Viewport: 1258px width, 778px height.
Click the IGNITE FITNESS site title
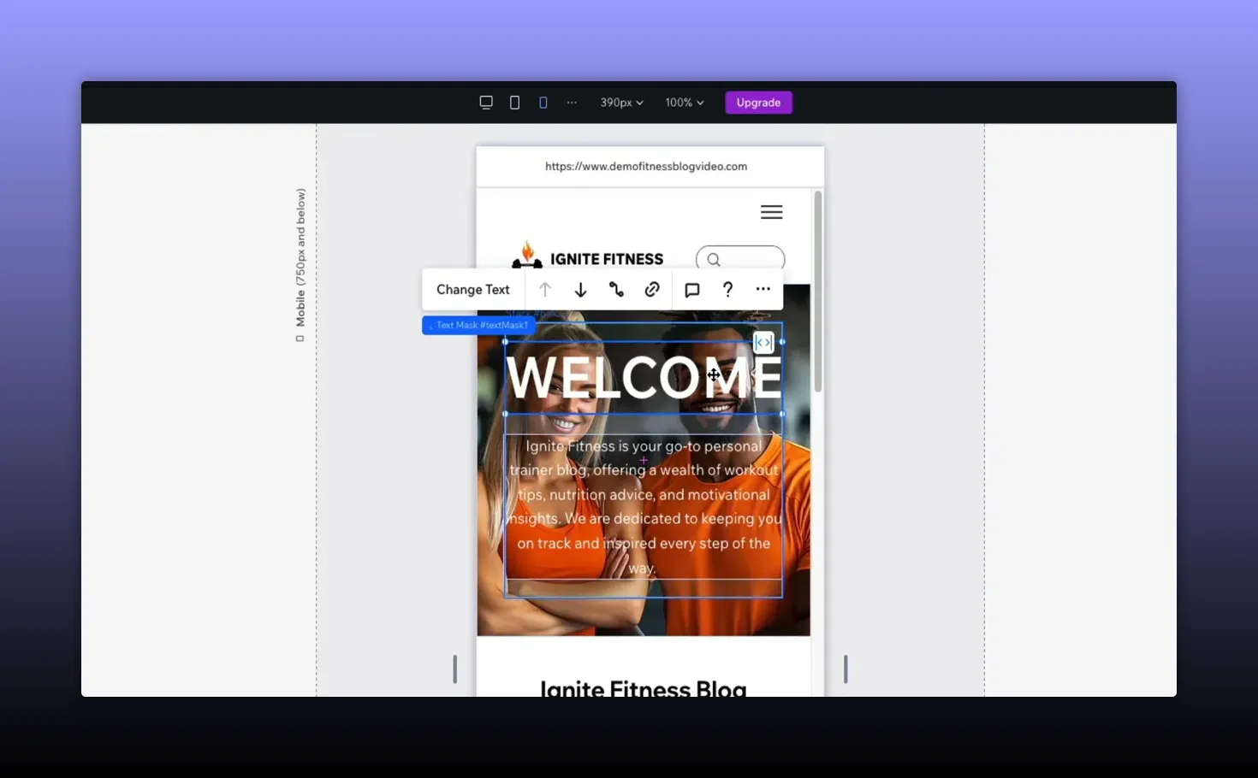tap(607, 259)
